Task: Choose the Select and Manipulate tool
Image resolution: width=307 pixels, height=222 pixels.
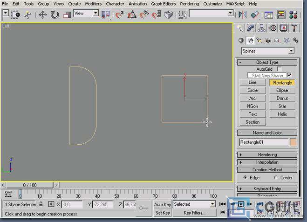Action: coord(27,15)
